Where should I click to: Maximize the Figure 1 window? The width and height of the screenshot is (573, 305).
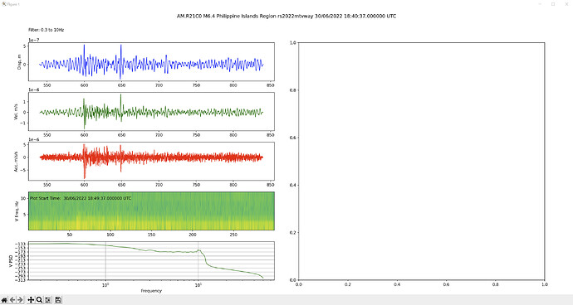tap(553, 4)
